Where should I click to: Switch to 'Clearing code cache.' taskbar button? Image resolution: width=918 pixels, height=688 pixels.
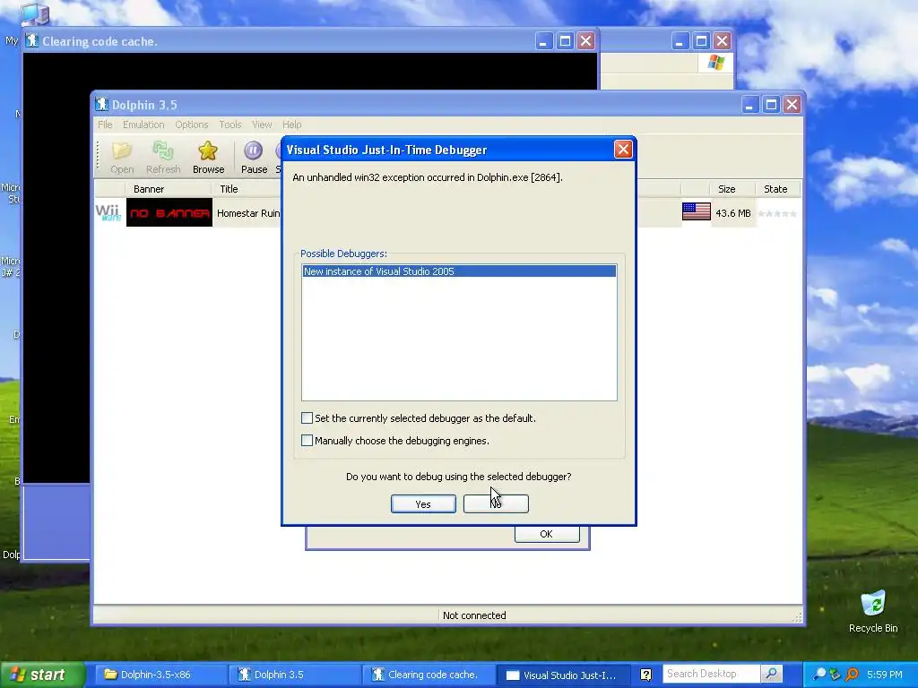428,675
